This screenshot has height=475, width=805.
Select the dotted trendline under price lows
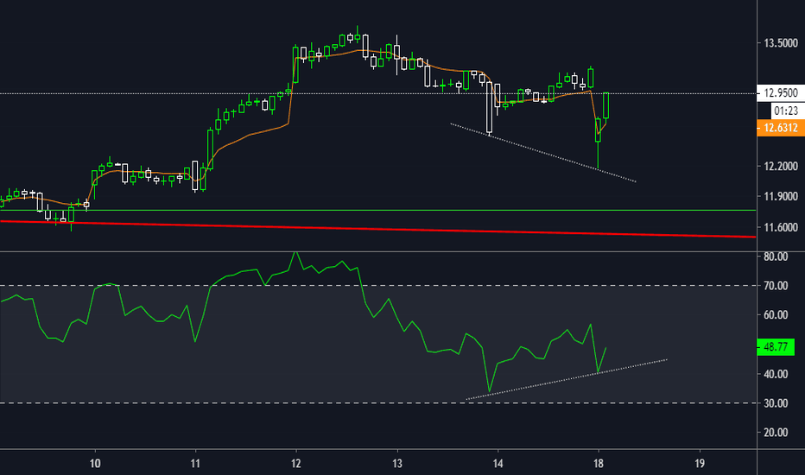pyautogui.click(x=543, y=153)
